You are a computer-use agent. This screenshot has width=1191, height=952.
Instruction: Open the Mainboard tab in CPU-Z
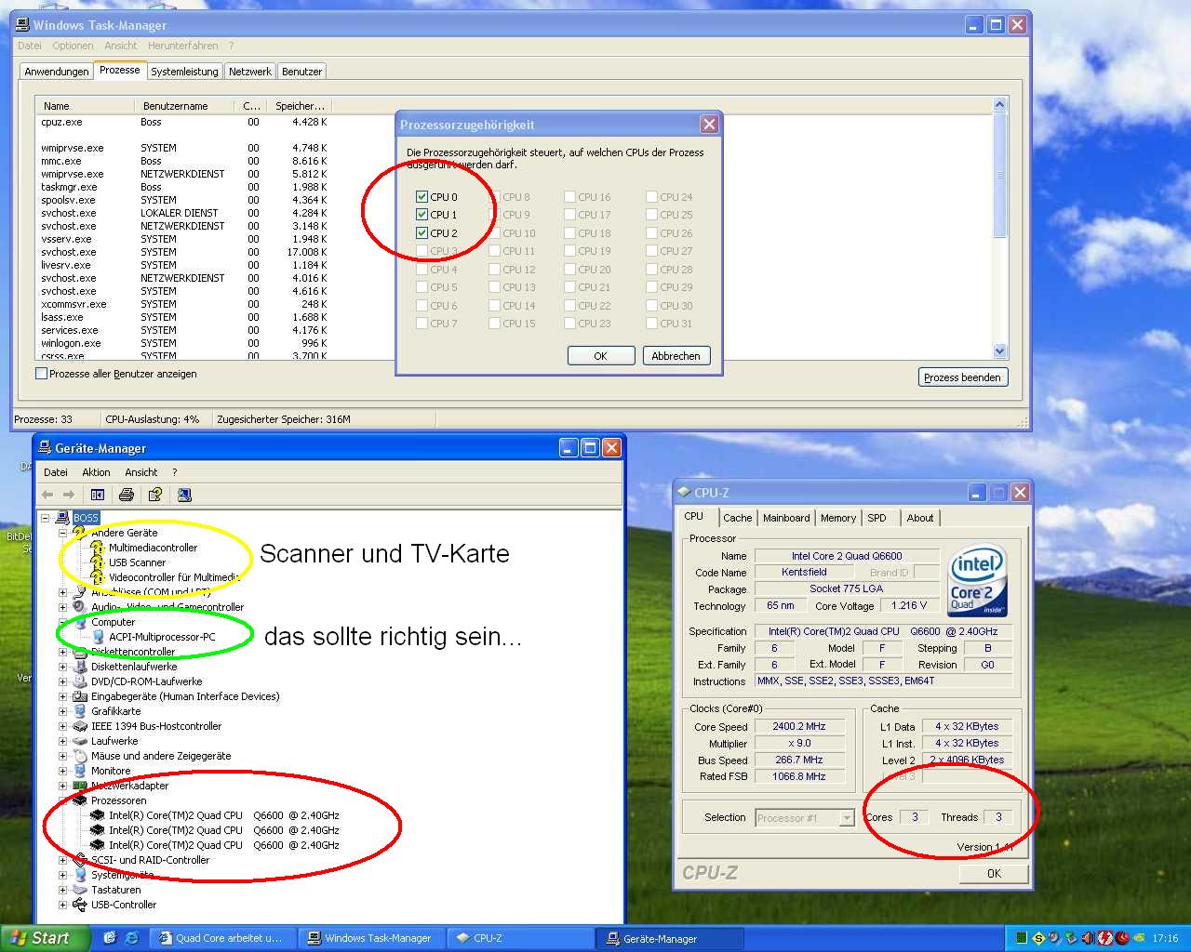[786, 518]
